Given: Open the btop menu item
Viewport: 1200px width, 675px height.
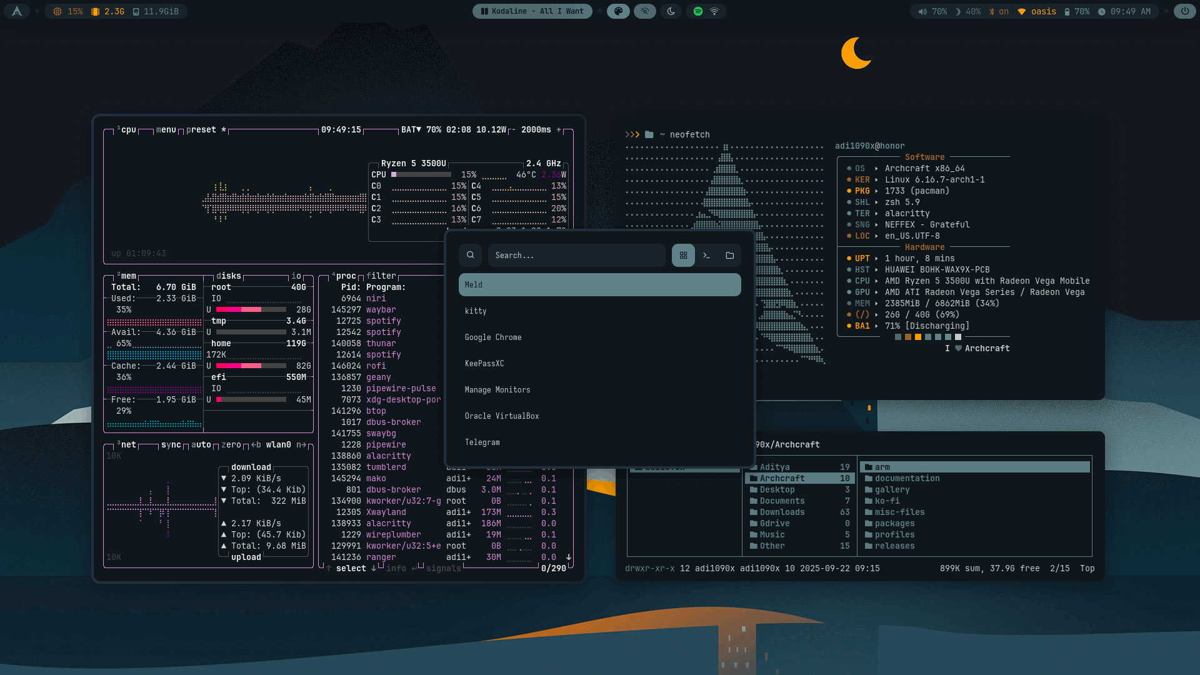Looking at the screenshot, I should (166, 130).
